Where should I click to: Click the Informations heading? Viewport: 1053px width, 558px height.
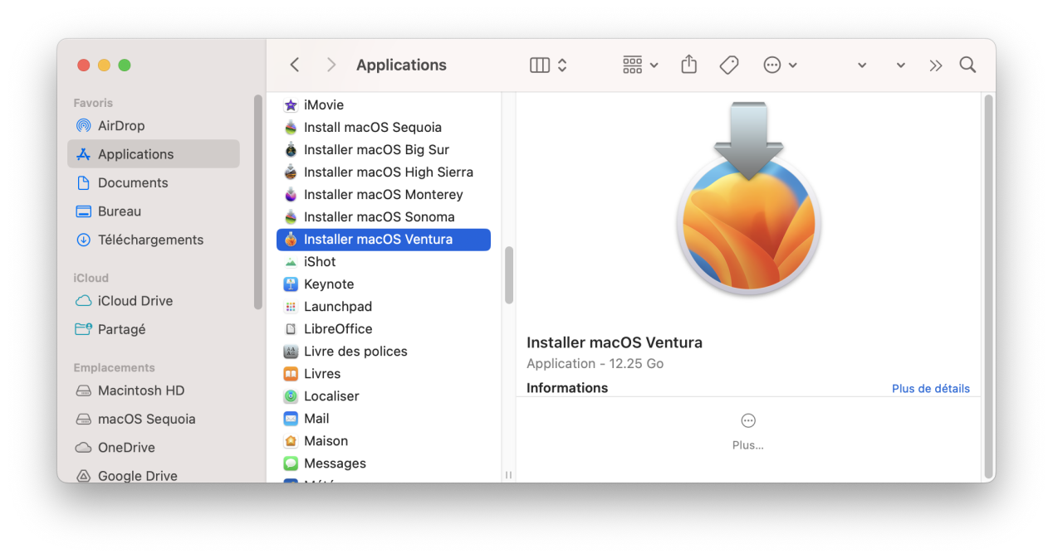567,388
